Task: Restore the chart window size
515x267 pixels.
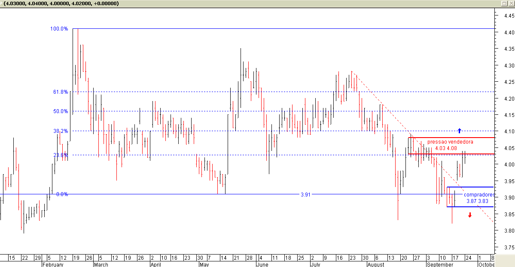Action: click(504, 3)
